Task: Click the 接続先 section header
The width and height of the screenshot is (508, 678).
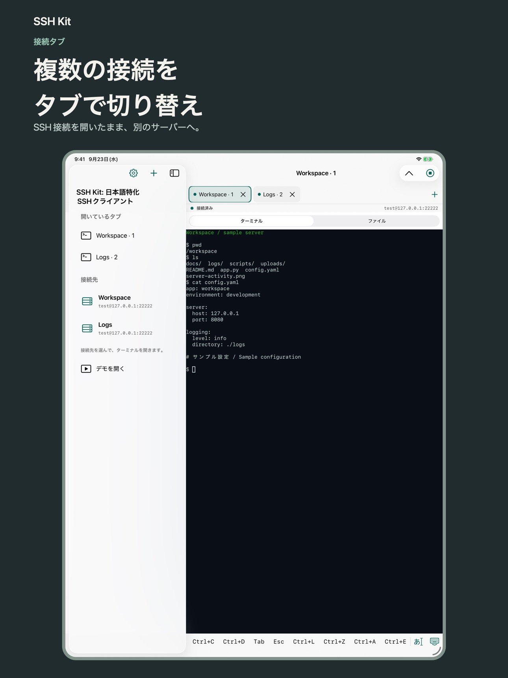Action: click(89, 279)
